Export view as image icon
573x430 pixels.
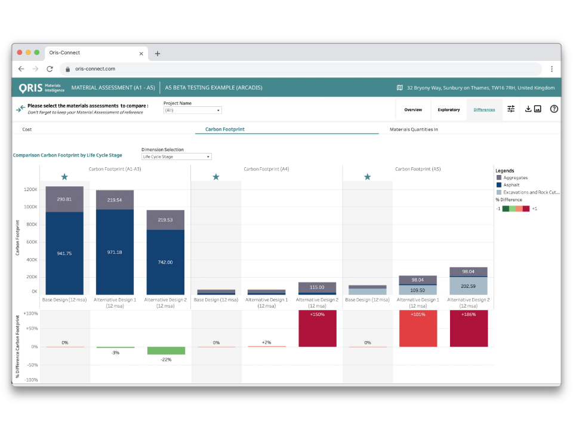click(x=537, y=109)
